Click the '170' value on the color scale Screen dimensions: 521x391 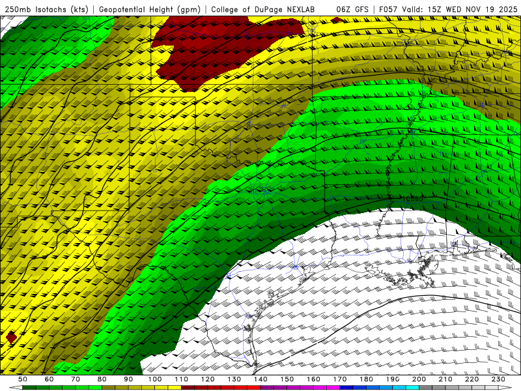tap(339, 379)
